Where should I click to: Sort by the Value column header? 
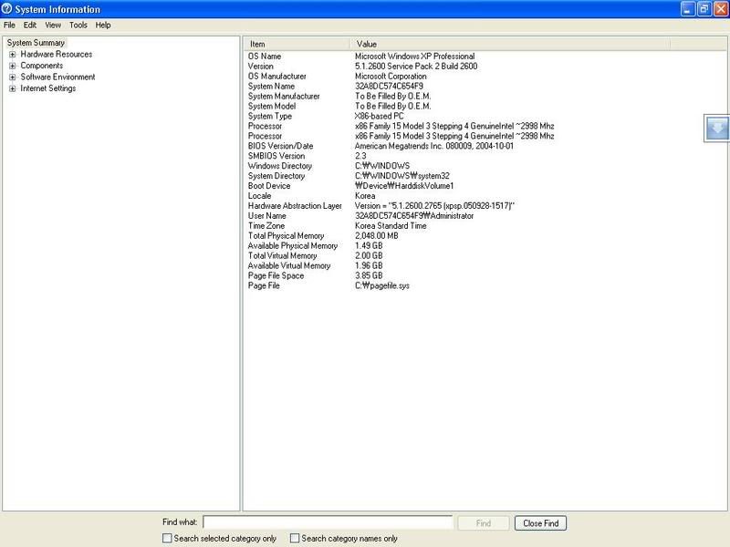(x=509, y=44)
